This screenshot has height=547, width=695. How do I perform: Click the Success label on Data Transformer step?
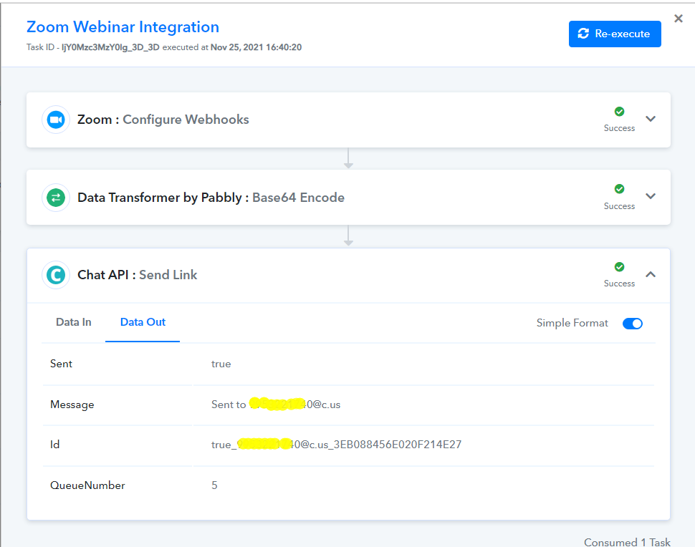coord(619,206)
